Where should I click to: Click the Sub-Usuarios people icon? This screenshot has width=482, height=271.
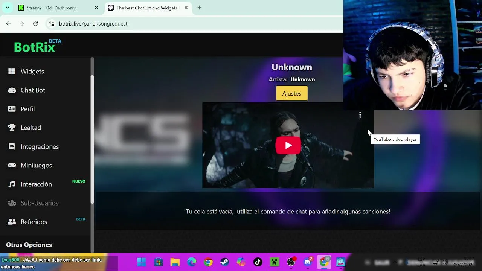12,203
